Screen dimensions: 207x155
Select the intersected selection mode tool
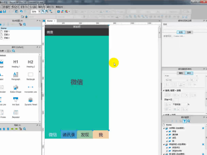pos(43,11)
